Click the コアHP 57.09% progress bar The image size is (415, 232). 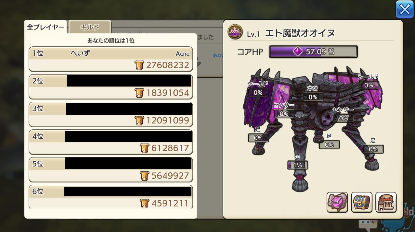coord(313,52)
